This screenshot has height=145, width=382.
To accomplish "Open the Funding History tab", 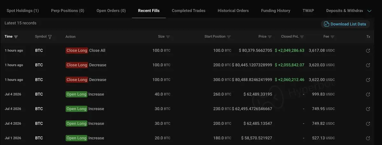I will [x=276, y=10].
